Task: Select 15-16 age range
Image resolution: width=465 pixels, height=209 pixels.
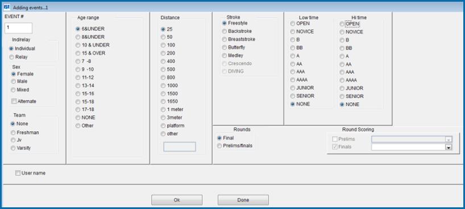Action: point(85,94)
